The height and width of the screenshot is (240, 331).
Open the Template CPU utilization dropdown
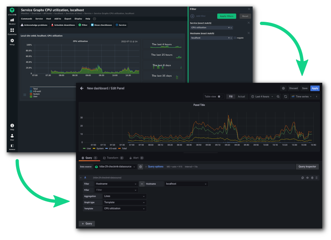point(125,209)
